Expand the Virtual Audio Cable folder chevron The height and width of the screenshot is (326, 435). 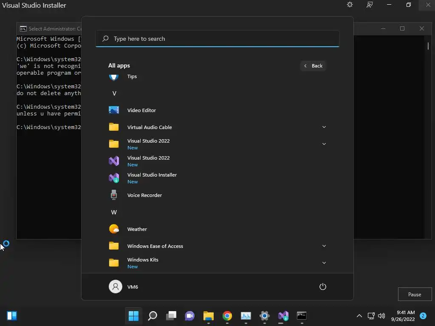(324, 127)
